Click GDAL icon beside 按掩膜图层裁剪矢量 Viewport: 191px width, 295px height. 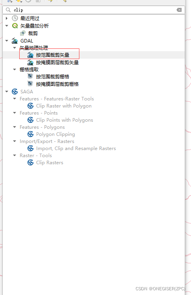30,62
